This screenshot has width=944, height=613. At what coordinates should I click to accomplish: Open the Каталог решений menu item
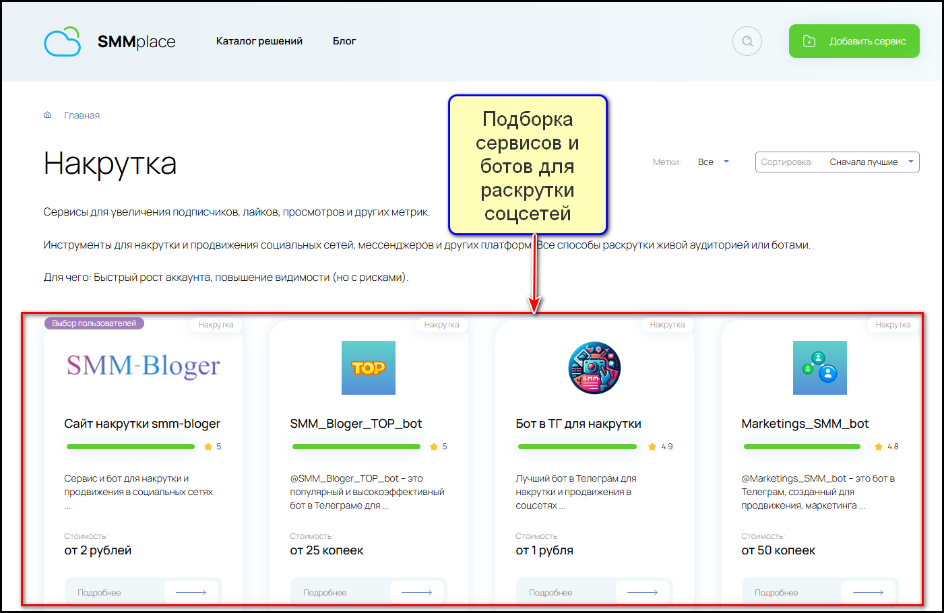(259, 40)
